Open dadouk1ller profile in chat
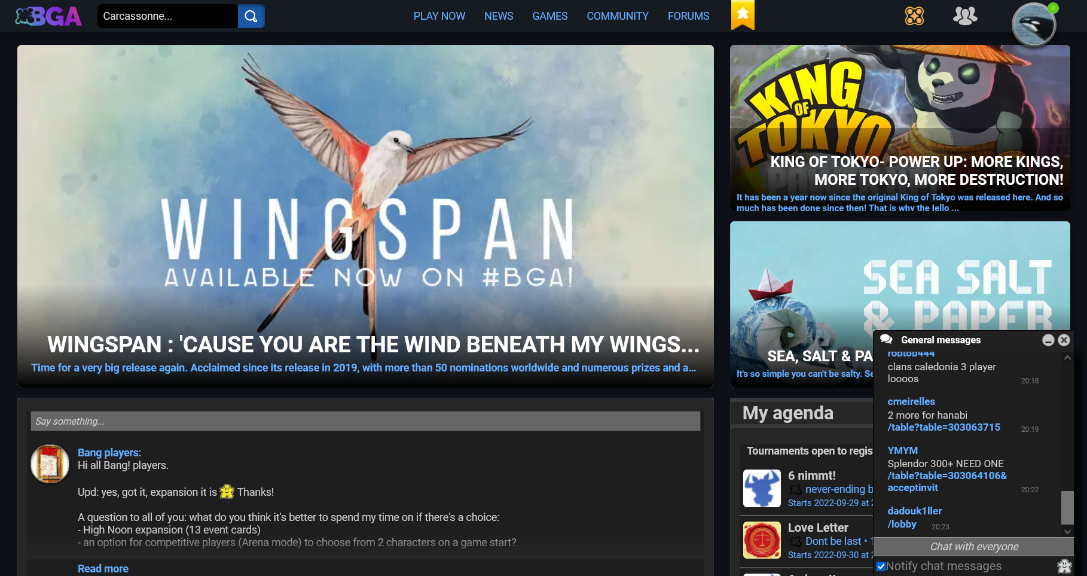The image size is (1087, 576). pos(914,511)
